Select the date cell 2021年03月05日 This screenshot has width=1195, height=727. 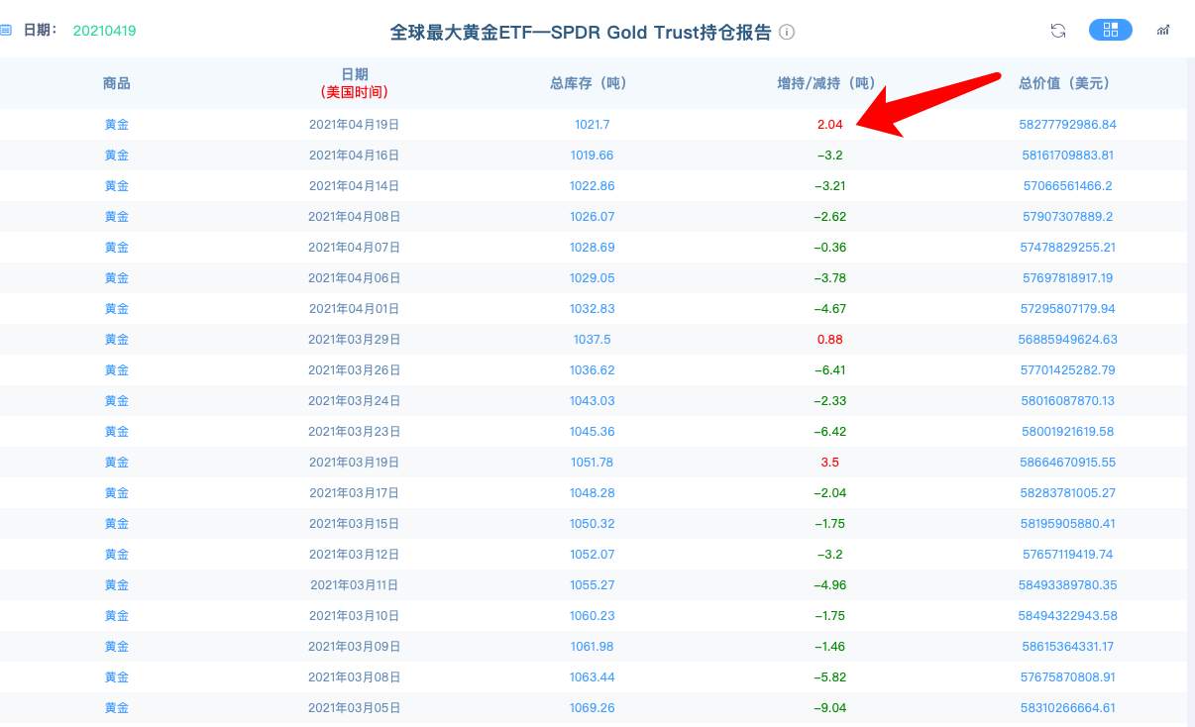pyautogui.click(x=355, y=708)
